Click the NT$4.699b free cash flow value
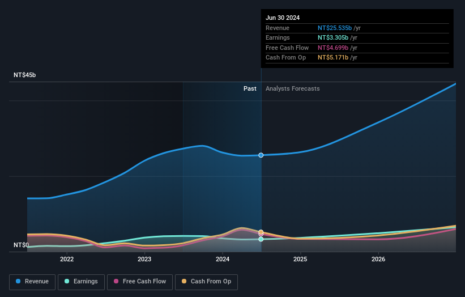The width and height of the screenshot is (465, 297). point(333,48)
